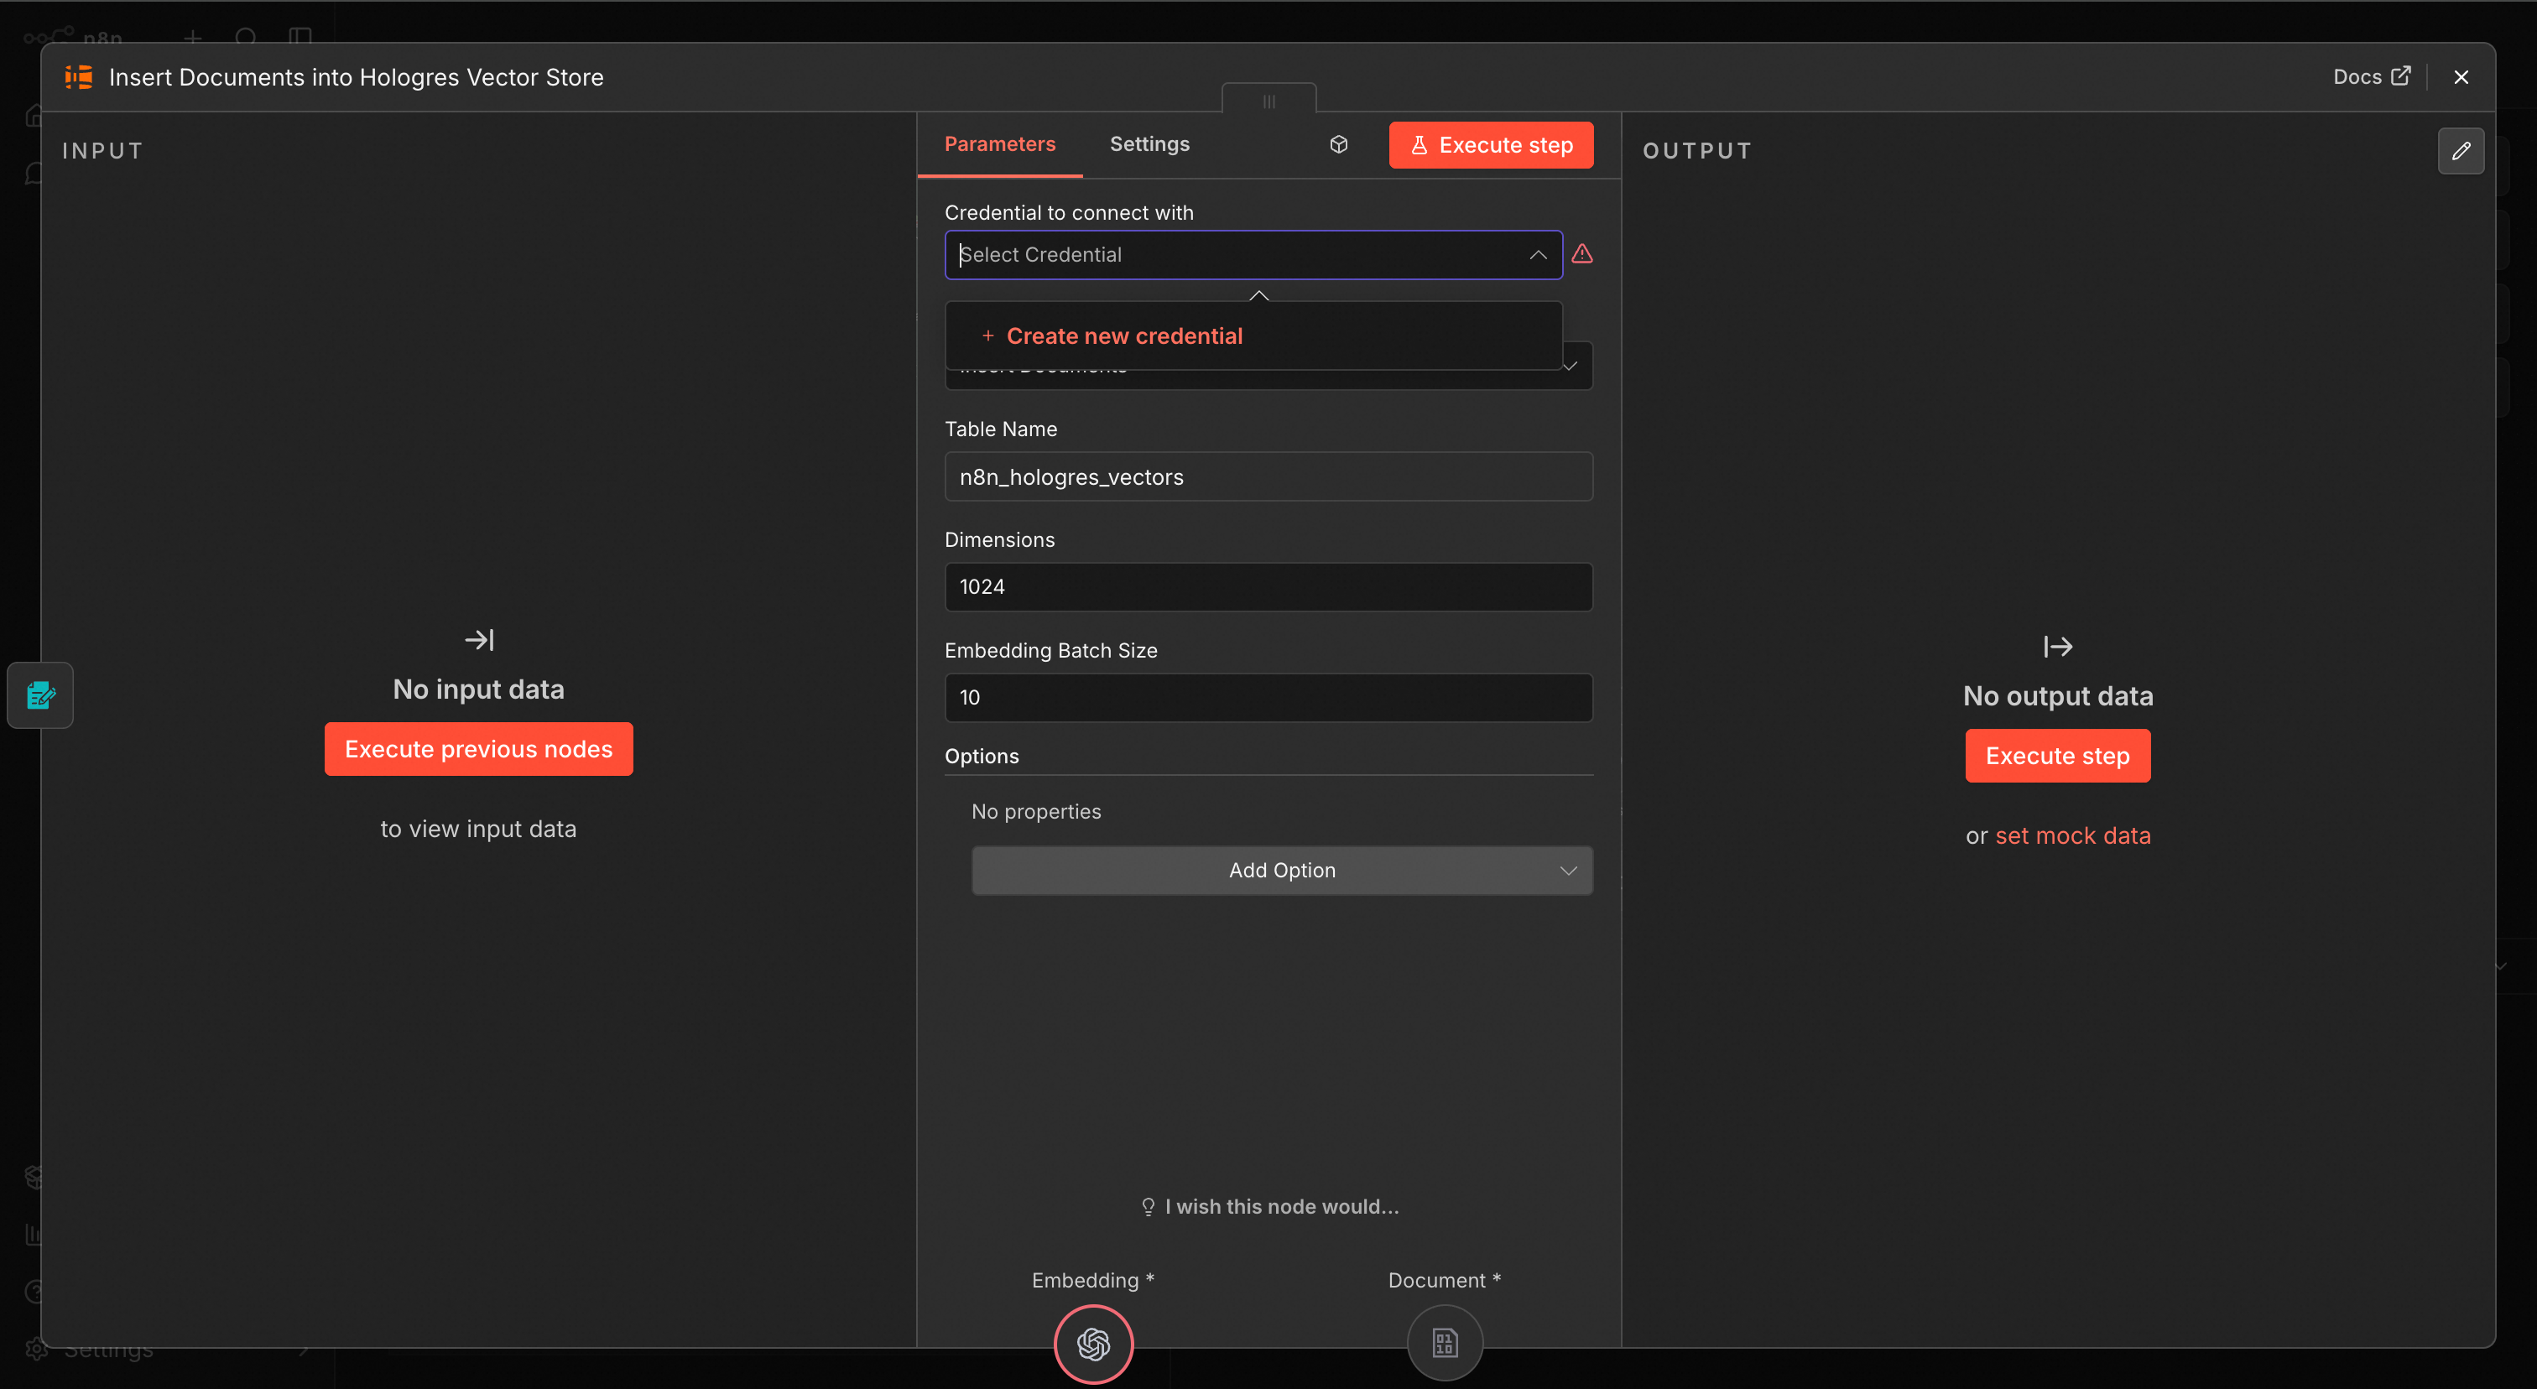Click the Document connector icon
The height and width of the screenshot is (1389, 2537).
pyautogui.click(x=1444, y=1343)
